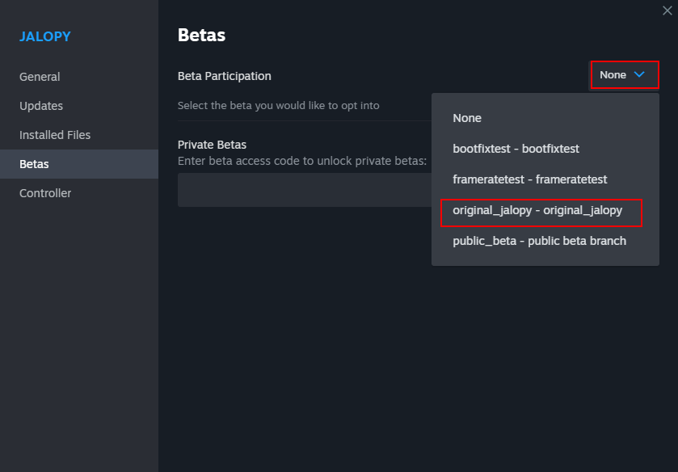This screenshot has width=678, height=472.
Task: Select the Betas sidebar tab
Action: 34,164
